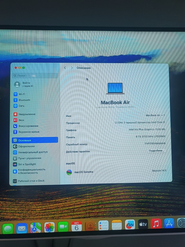Image resolution: width=185 pixels, height=247 pixels.
Task: Click Войти с Apple ID
Action: coord(24,85)
